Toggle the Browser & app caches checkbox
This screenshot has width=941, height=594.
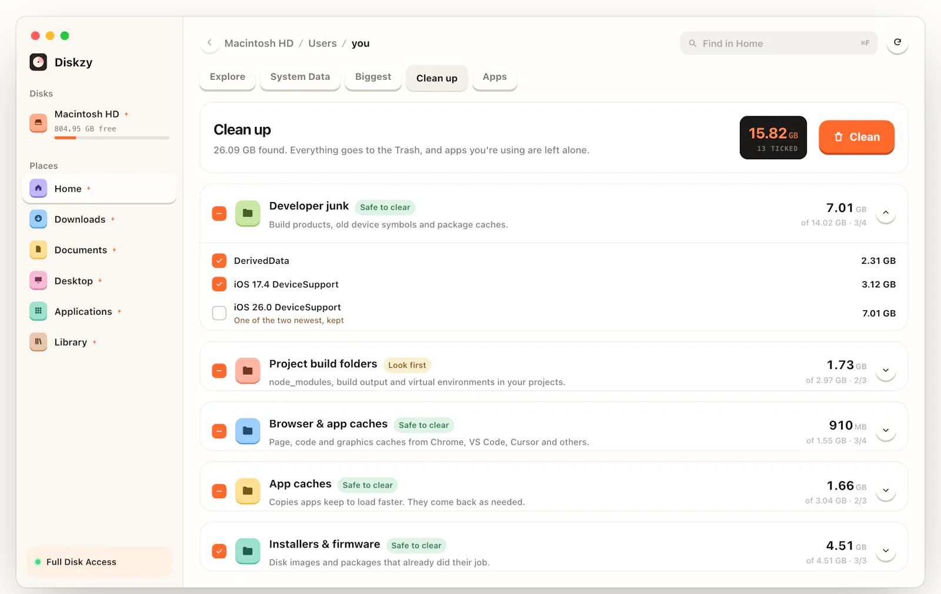pyautogui.click(x=219, y=431)
